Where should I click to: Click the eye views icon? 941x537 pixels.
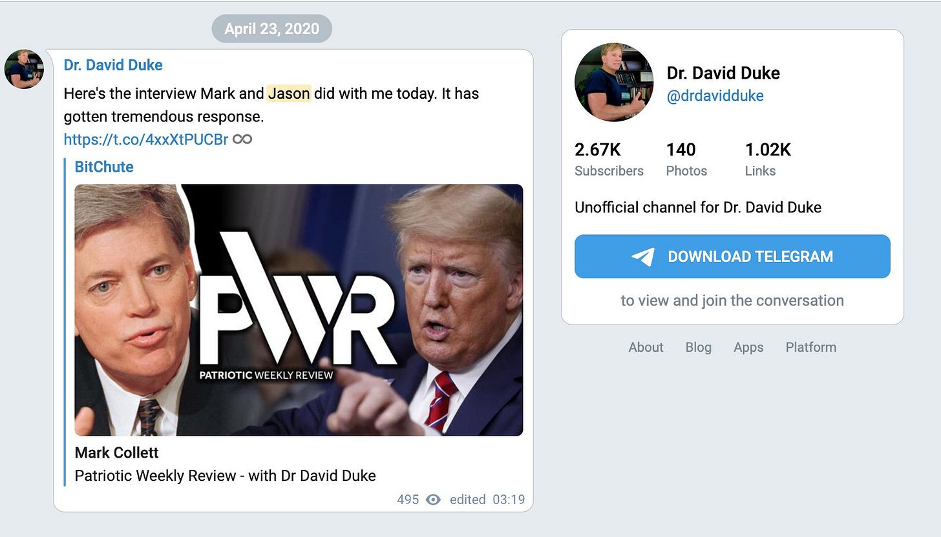(x=433, y=500)
